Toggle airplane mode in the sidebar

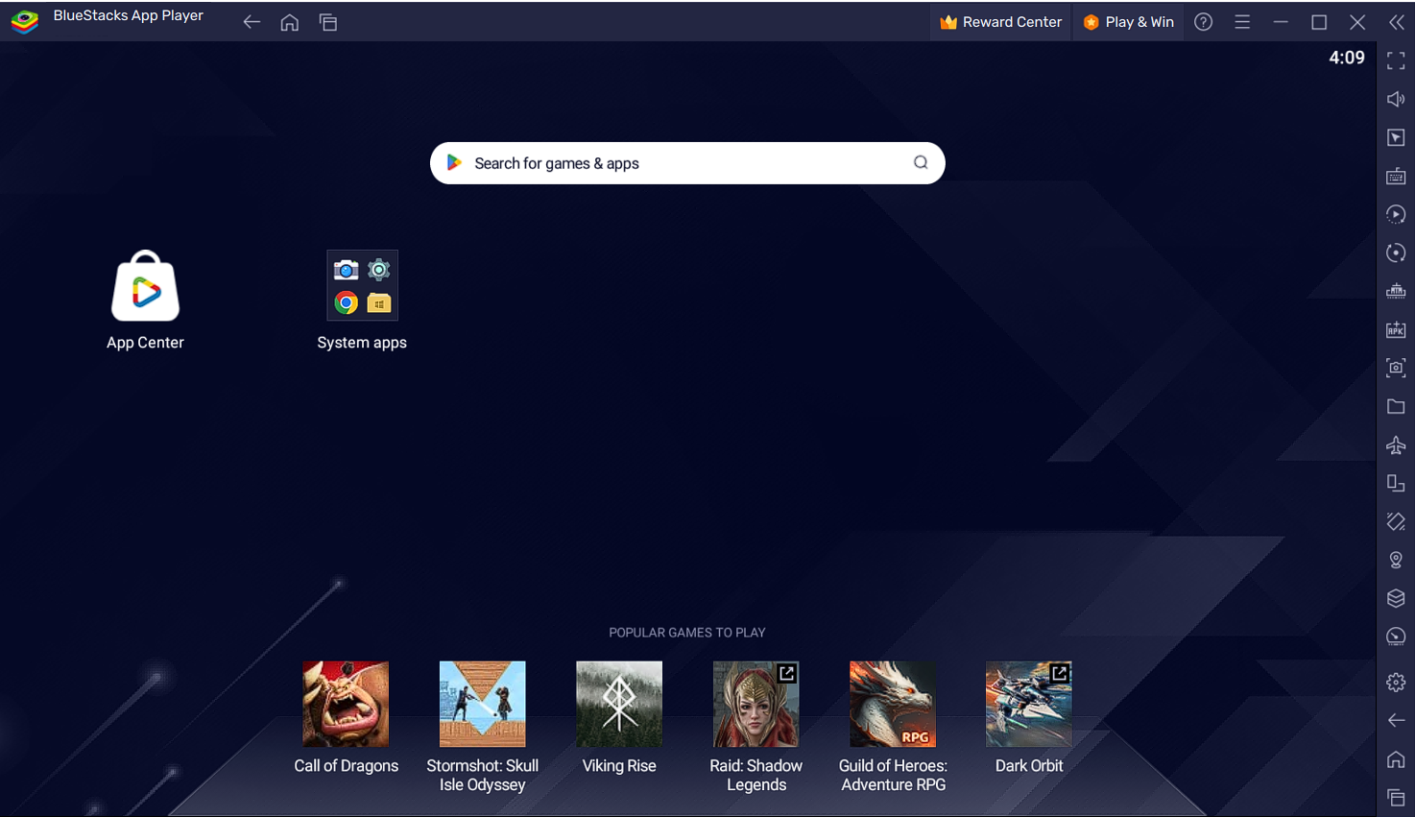(x=1396, y=445)
